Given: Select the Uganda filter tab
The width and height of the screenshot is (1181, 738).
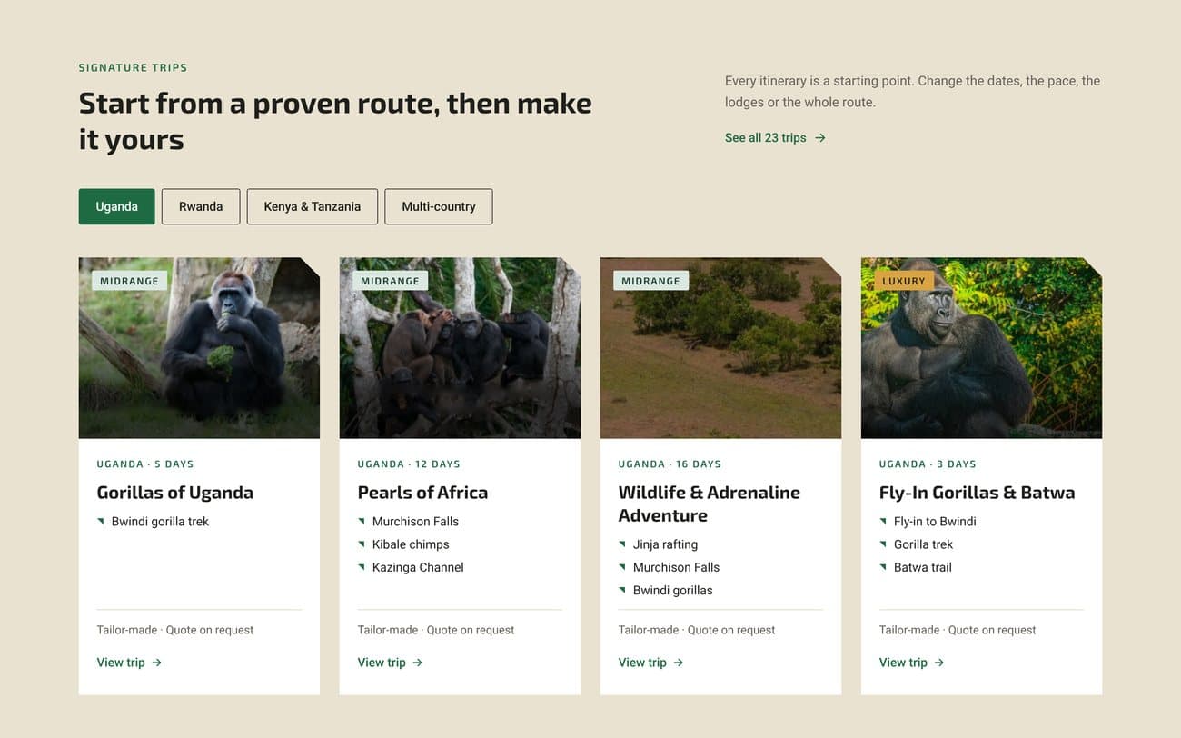Looking at the screenshot, I should click(x=116, y=206).
